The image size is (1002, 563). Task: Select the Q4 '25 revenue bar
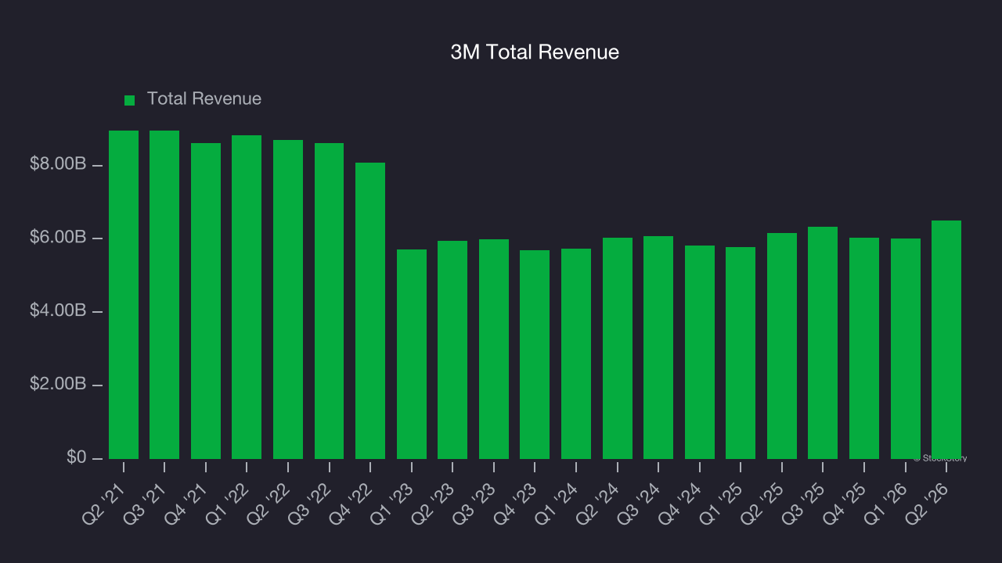864,348
